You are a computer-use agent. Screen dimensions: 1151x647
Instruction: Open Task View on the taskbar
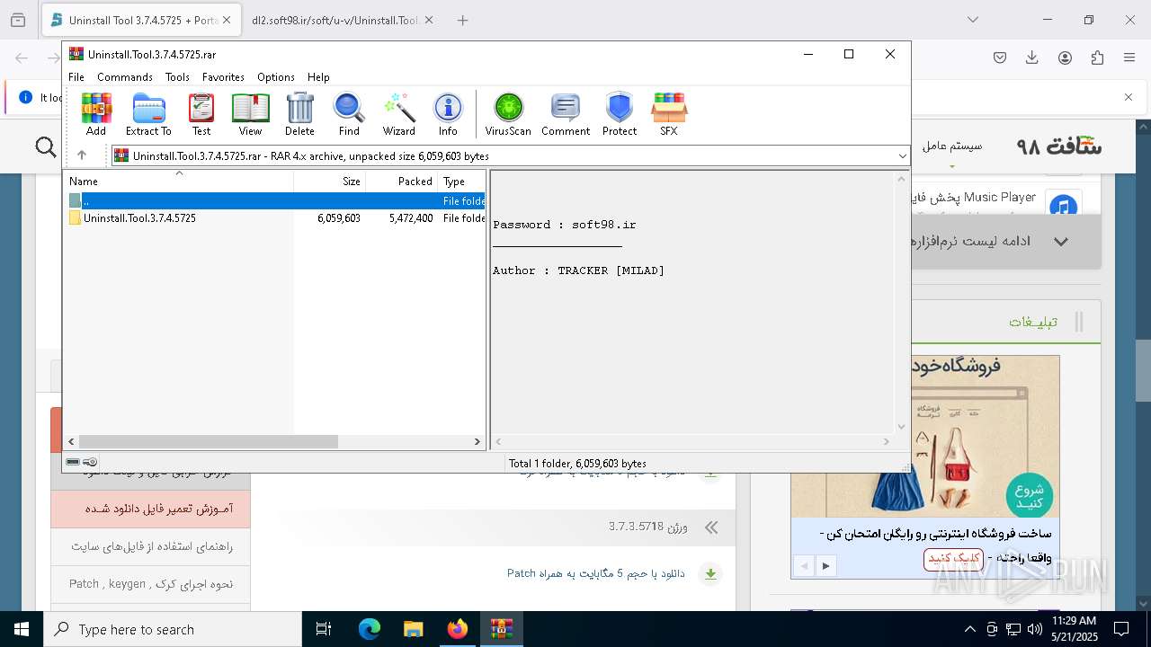(x=324, y=629)
